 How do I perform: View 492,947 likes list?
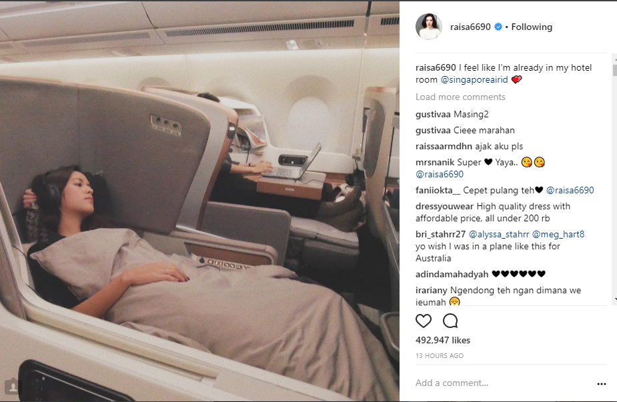443,340
